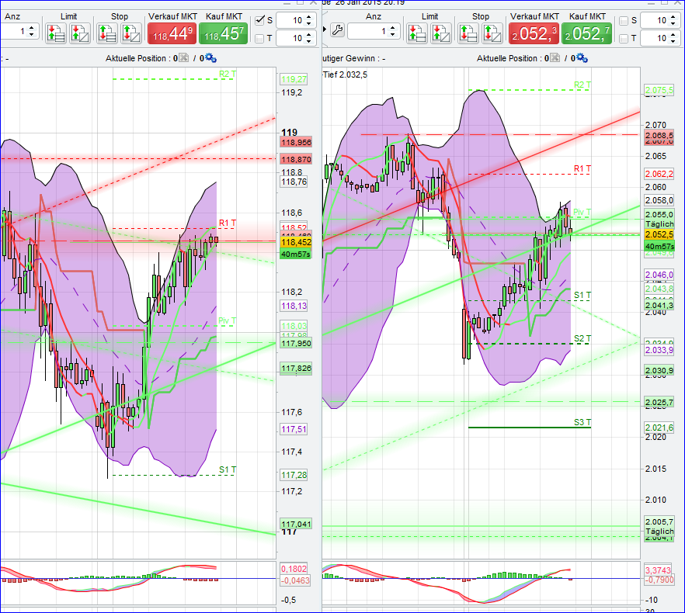Open the wrench settings icon on right panel
685x613 pixels.
click(x=339, y=29)
